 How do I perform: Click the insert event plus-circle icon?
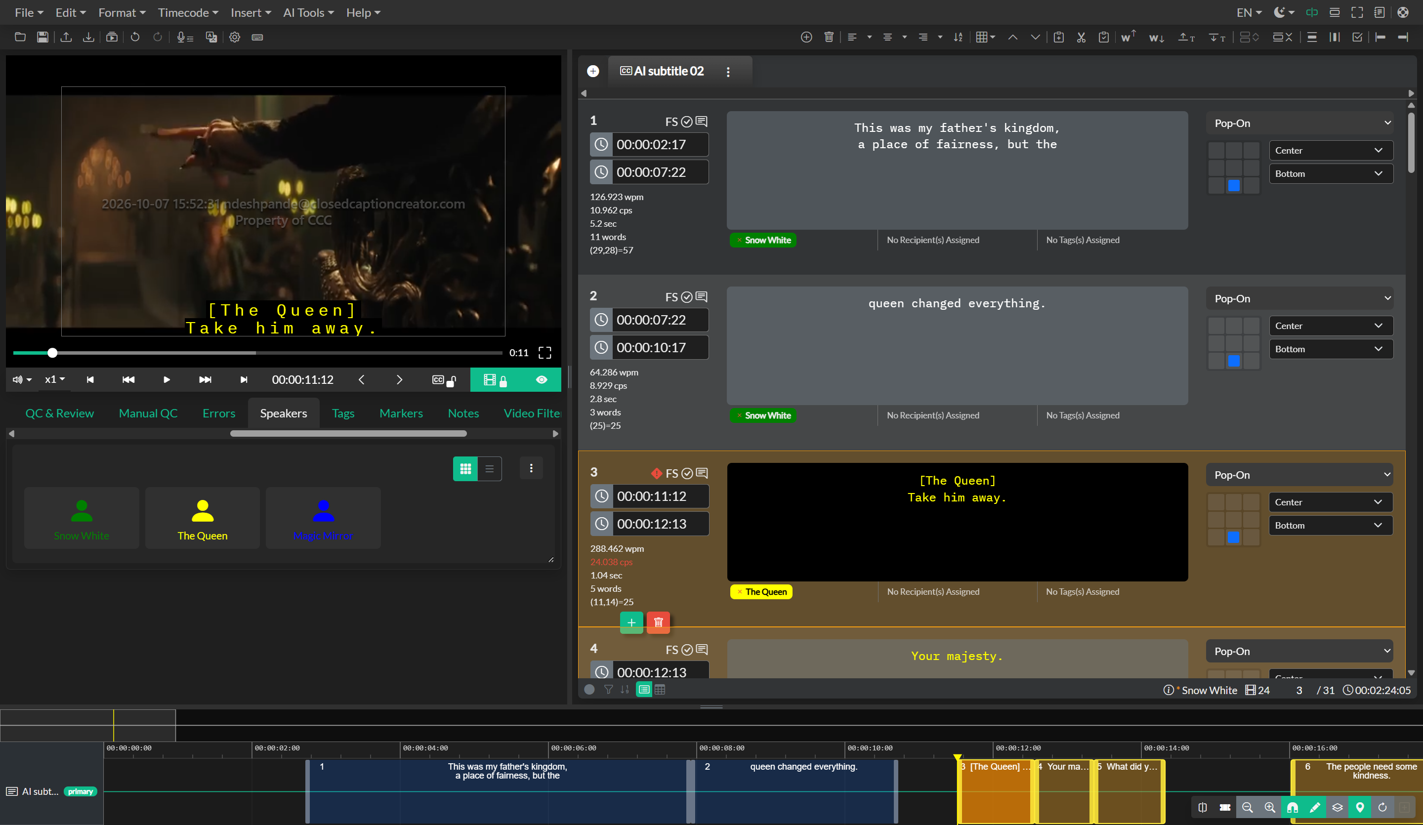coord(806,37)
